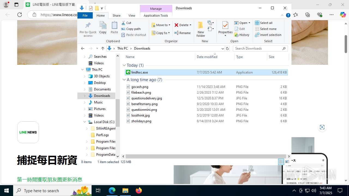Select 3D Objects in navigation pane
Image resolution: width=349 pixels, height=196 pixels.
point(102,76)
